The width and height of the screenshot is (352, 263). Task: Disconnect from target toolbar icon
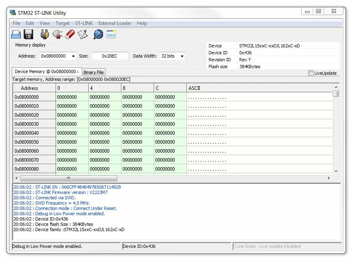point(58,35)
